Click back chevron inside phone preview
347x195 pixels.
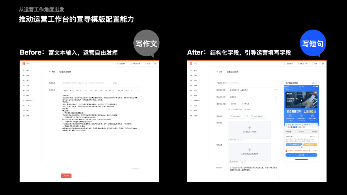pyautogui.click(x=287, y=89)
